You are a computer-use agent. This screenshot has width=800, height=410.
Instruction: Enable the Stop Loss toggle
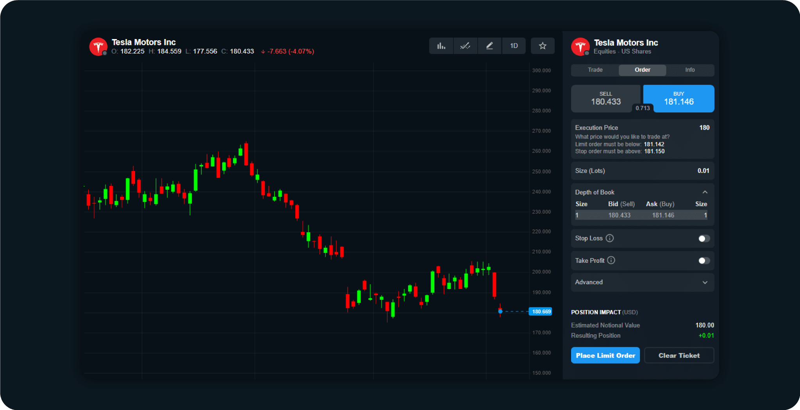point(704,239)
